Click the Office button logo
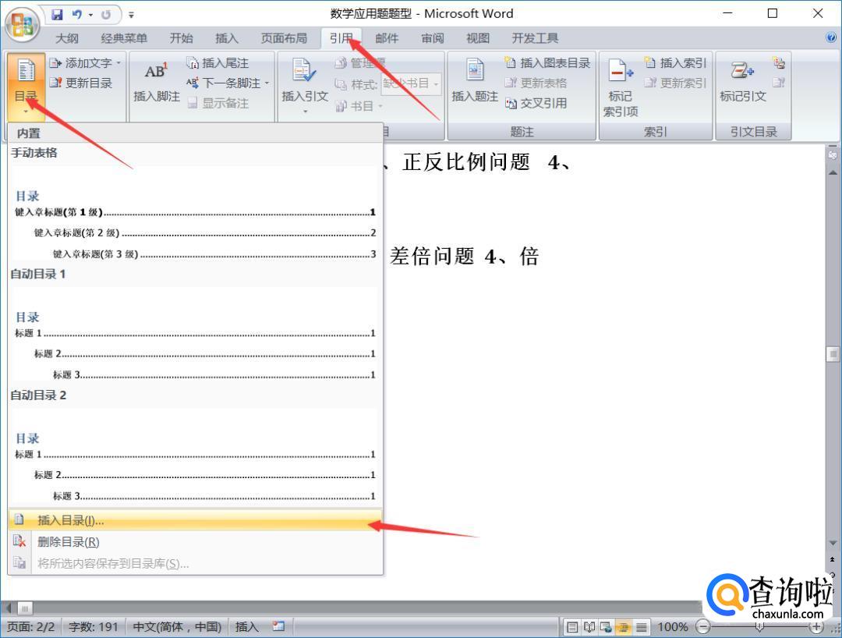842x638 pixels. tap(23, 22)
